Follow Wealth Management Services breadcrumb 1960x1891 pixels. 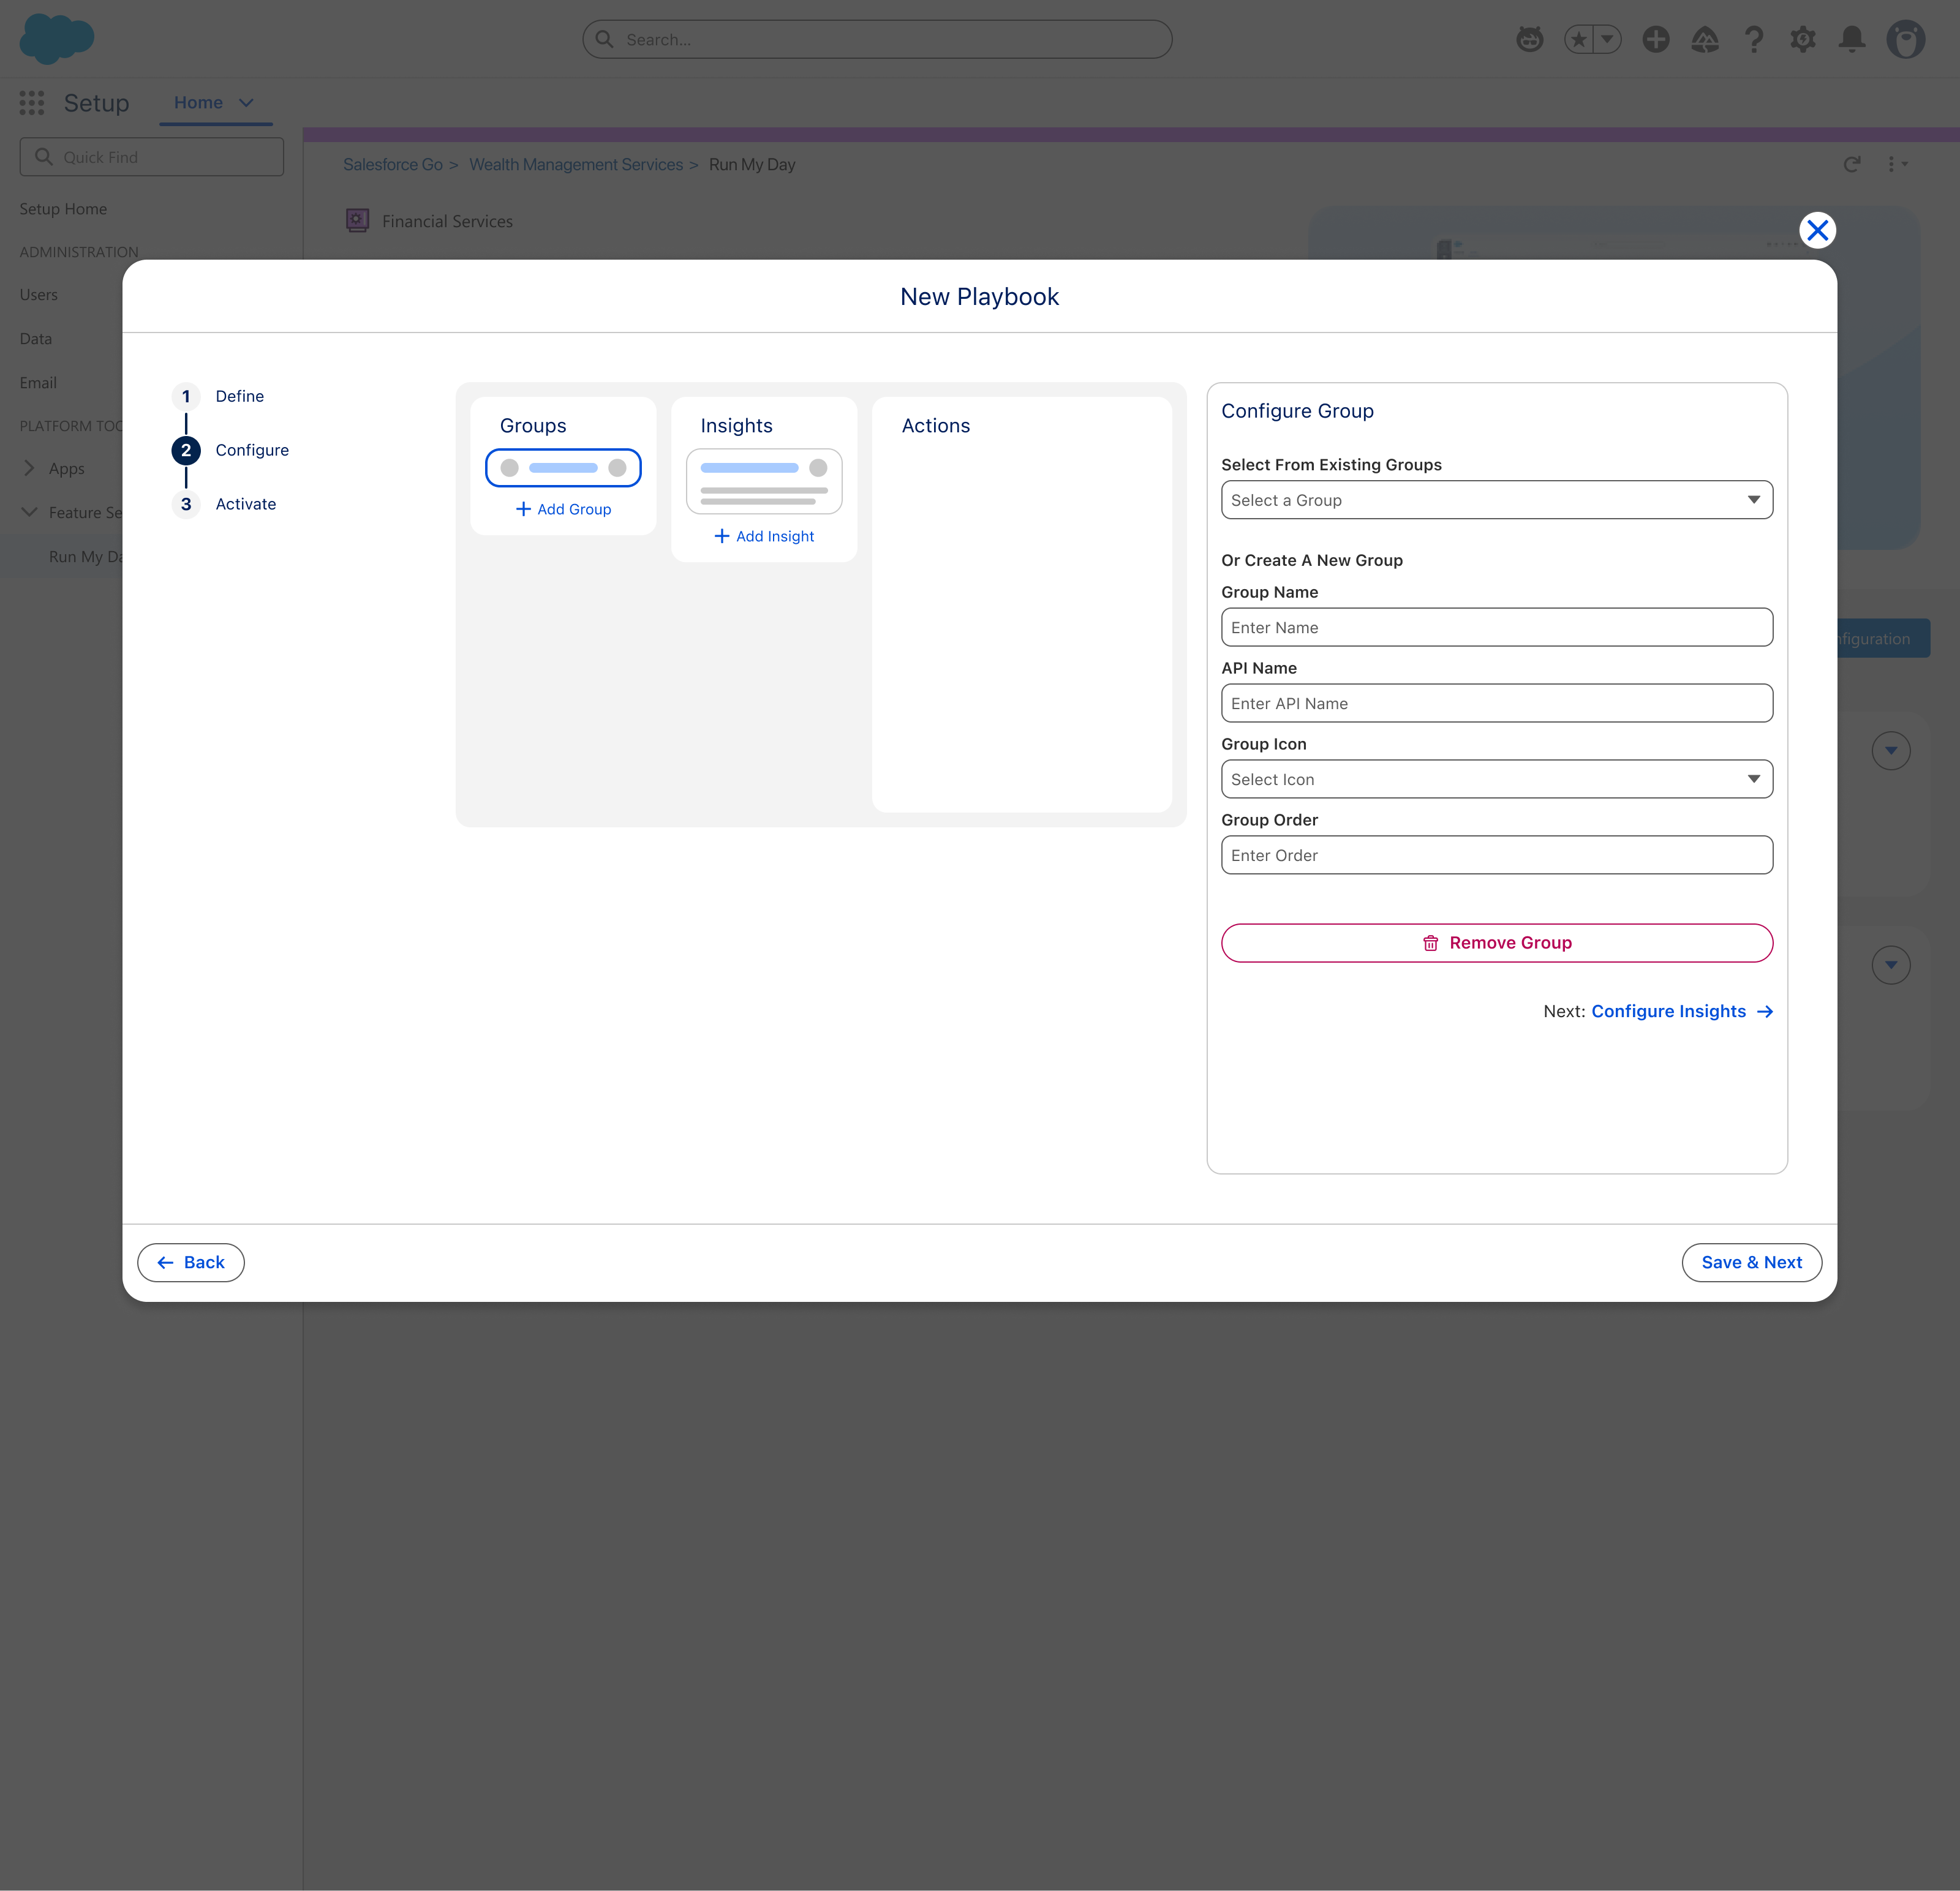click(x=576, y=165)
